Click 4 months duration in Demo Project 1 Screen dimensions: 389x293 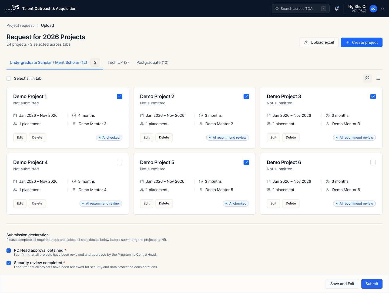pyautogui.click(x=86, y=115)
